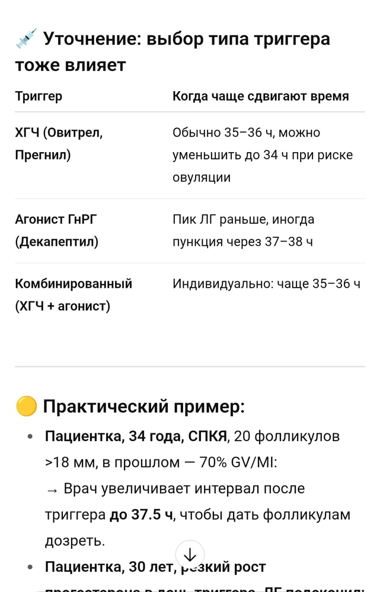Click the yellow circle emoji
This screenshot has width=380, height=592.
click(26, 407)
